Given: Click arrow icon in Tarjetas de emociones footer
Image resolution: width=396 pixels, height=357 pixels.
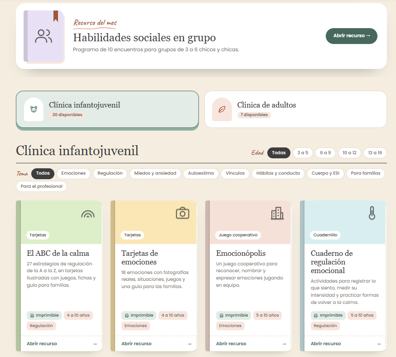Looking at the screenshot, I should [x=190, y=344].
